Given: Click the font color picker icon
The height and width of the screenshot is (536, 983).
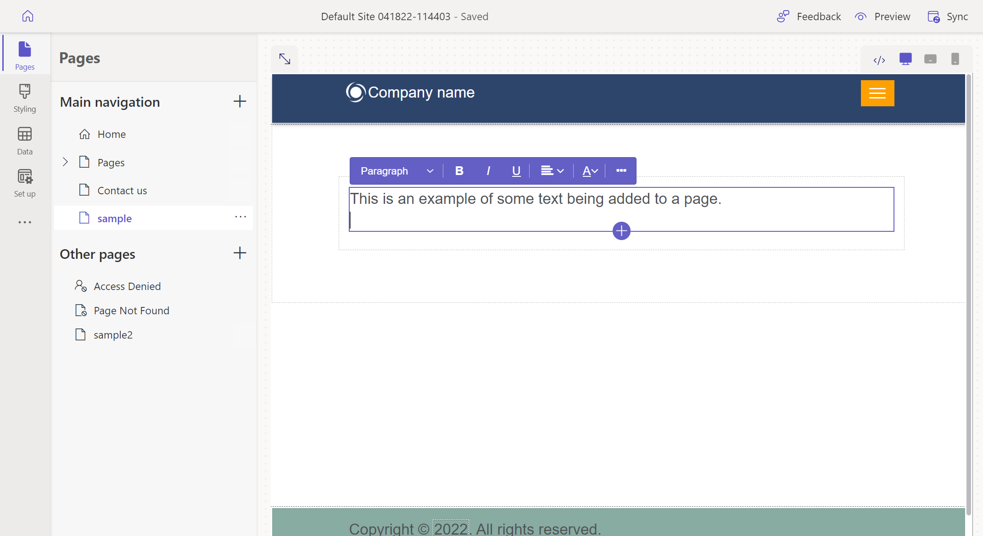Looking at the screenshot, I should pos(588,170).
